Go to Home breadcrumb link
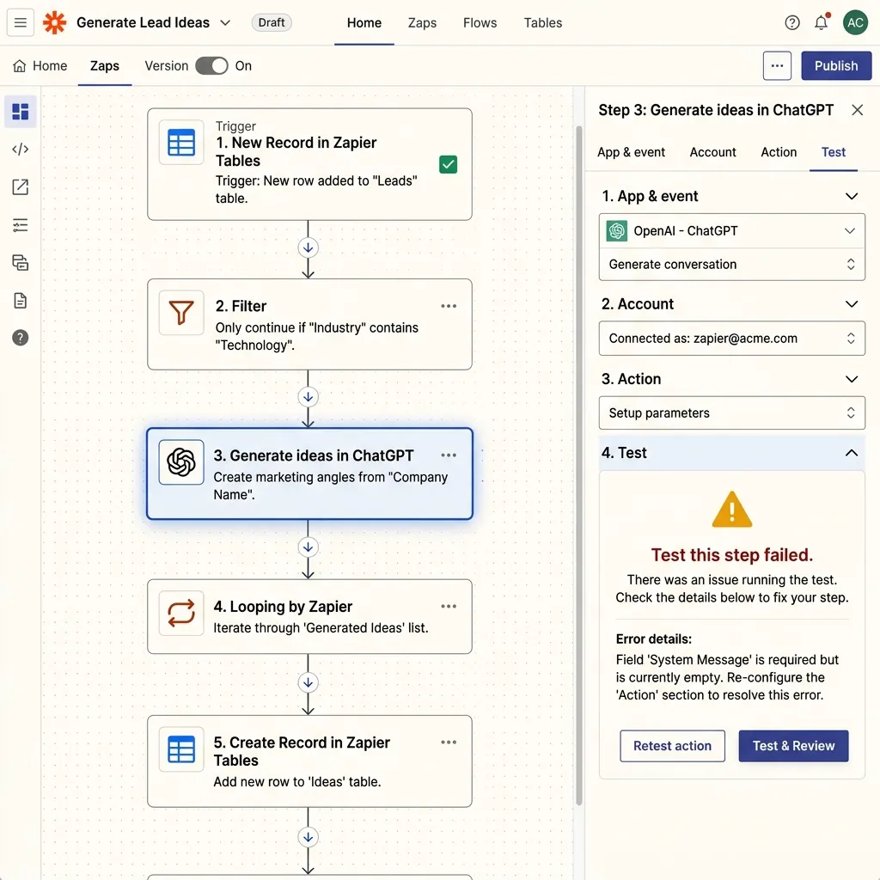The height and width of the screenshot is (880, 880). [x=40, y=66]
